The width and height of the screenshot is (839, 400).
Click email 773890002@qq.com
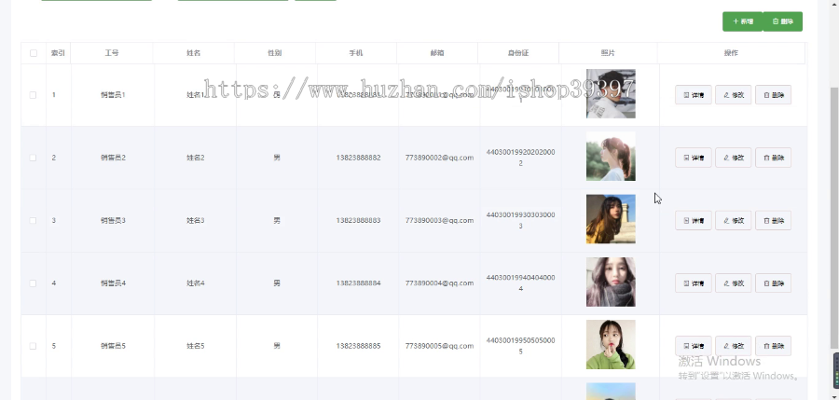tap(439, 158)
